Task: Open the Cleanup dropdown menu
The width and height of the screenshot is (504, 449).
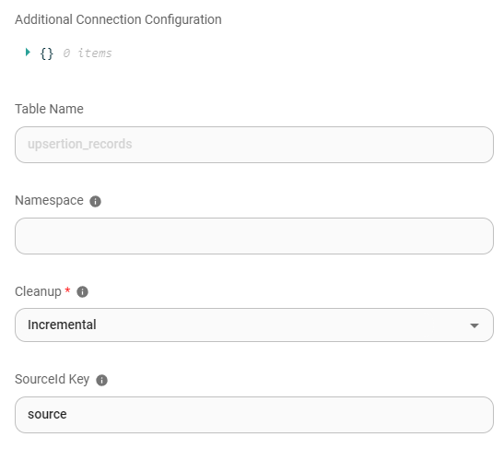Action: 254,325
